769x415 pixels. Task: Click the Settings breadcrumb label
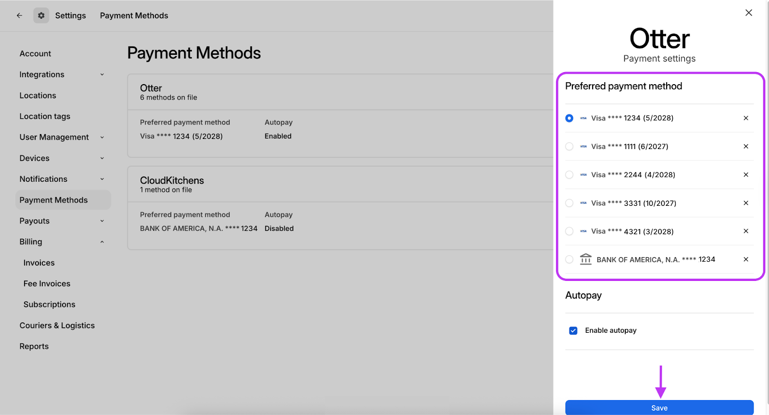(x=71, y=15)
